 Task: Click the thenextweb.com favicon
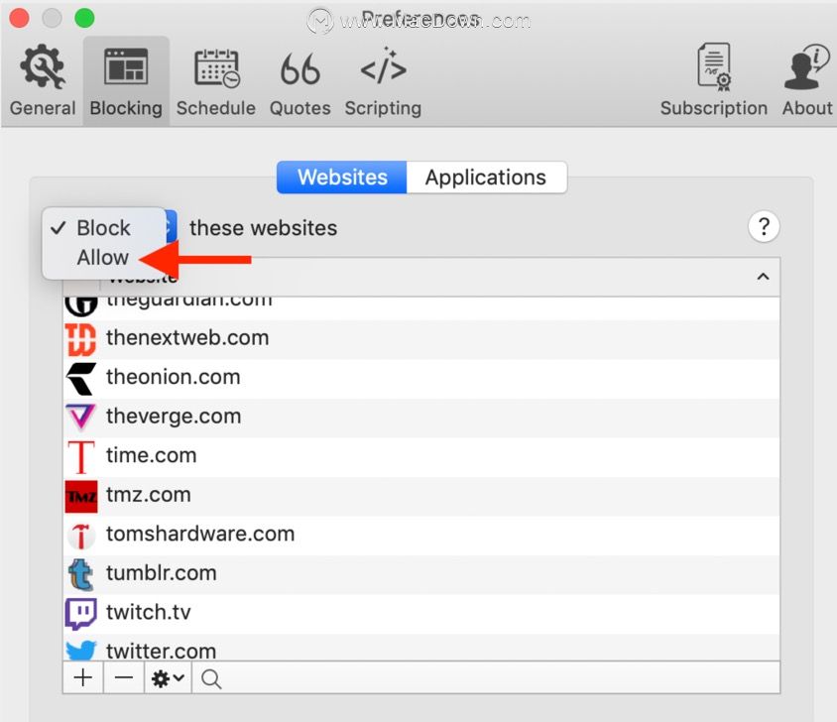[x=81, y=339]
